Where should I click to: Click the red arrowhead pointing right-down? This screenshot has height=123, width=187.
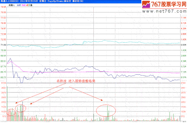(101, 100)
